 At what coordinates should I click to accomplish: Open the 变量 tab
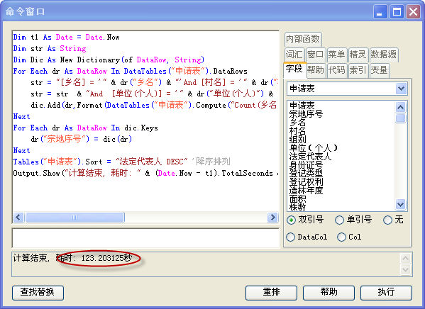pyautogui.click(x=379, y=70)
